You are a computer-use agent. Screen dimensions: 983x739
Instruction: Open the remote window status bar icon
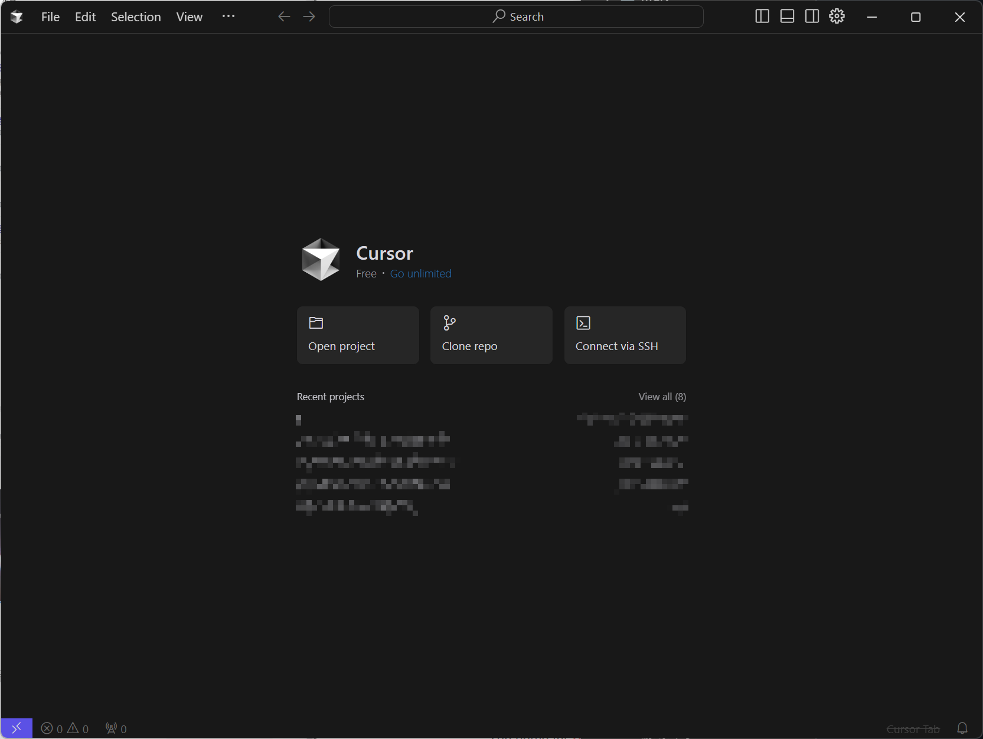click(17, 728)
